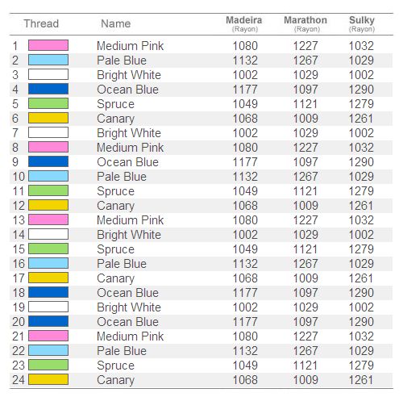Choose the Ocean Blue swatch for thread 20
The height and width of the screenshot is (397, 403).
(48, 321)
